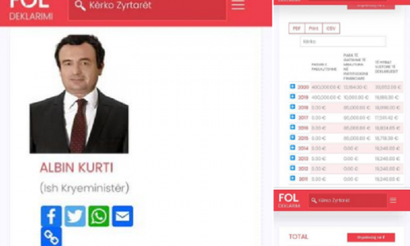The height and width of the screenshot is (246, 410).
Task: Expand the 2017 row details
Action: [x=293, y=117]
